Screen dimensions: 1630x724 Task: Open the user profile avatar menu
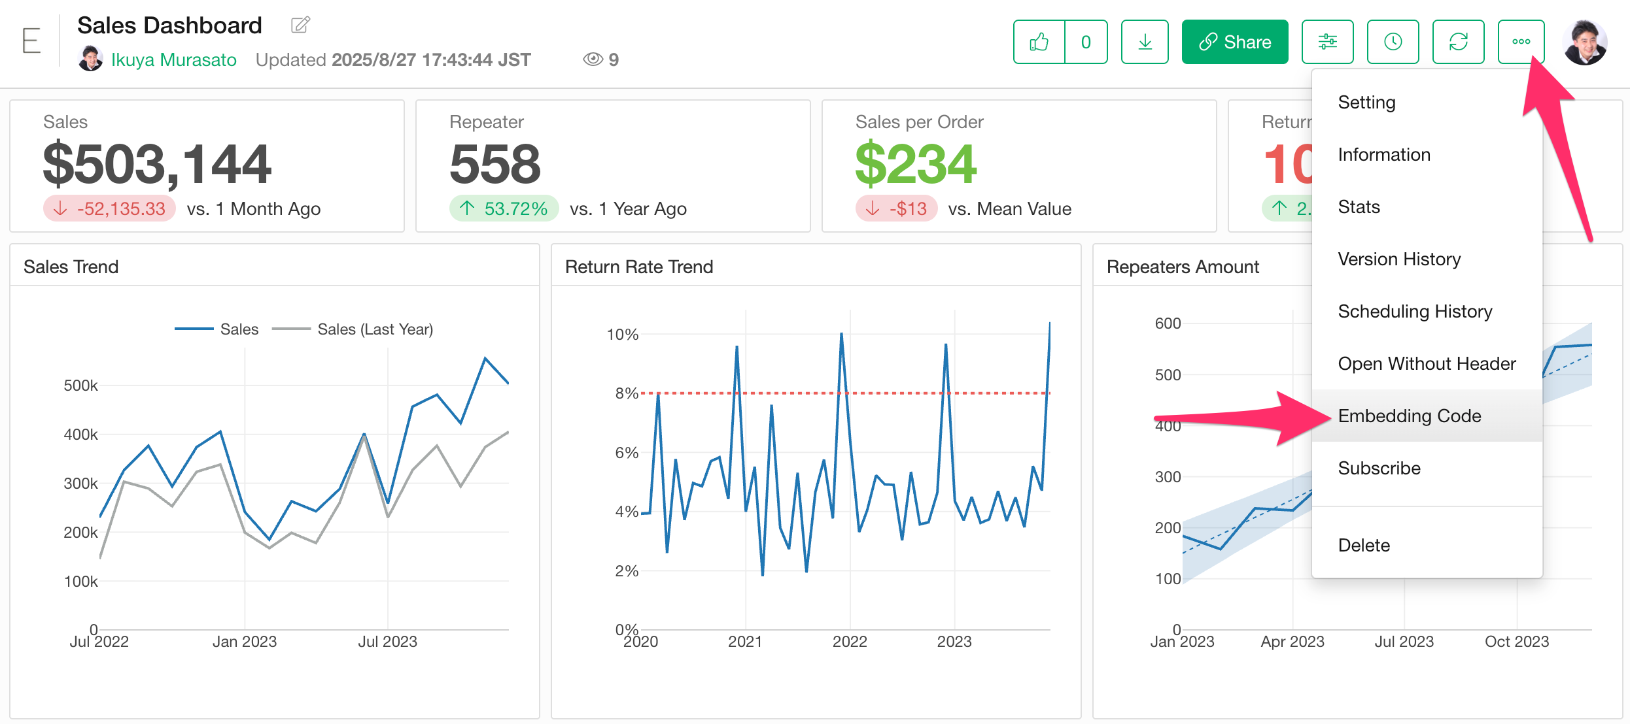tap(1584, 42)
